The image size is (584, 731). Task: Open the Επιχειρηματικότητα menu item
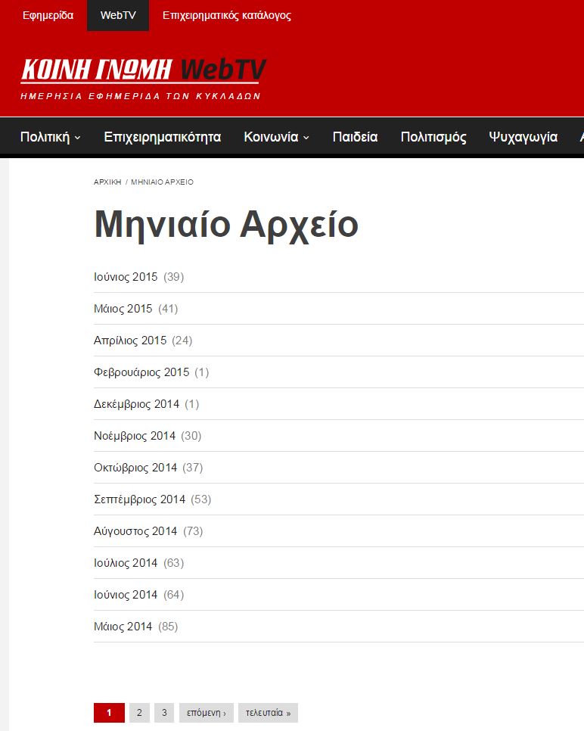162,137
